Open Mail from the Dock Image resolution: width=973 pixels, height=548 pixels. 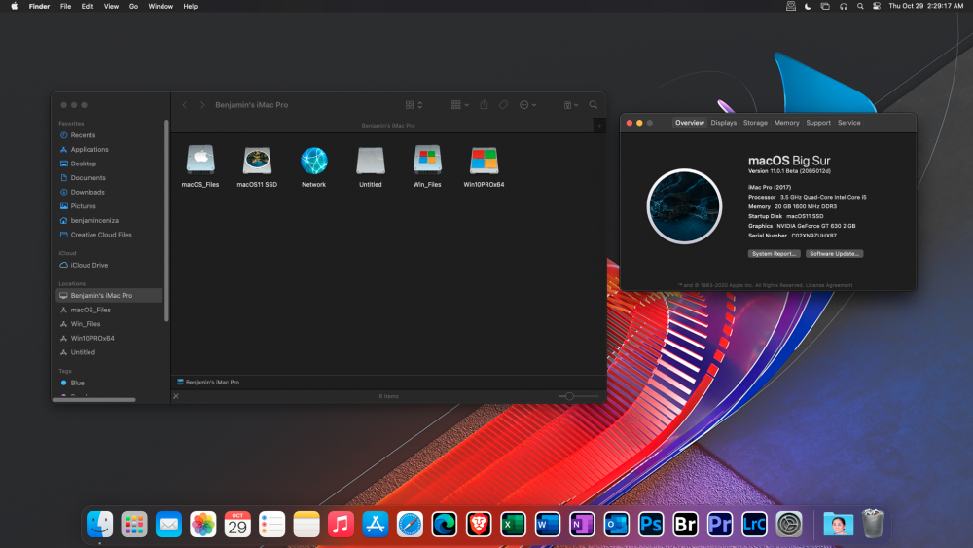(x=168, y=525)
